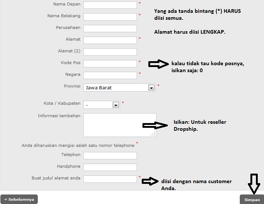This screenshot has width=264, height=204.
Task: Click the Buat judul alamat anda field
Action: point(110,179)
